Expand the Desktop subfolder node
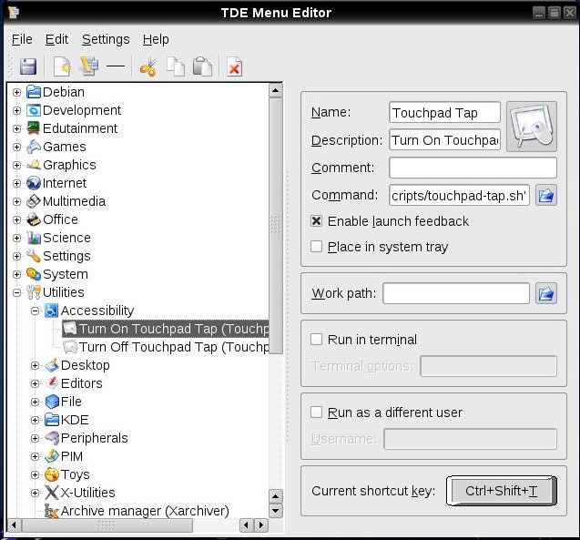Viewport: 580px width, 540px height. [35, 365]
